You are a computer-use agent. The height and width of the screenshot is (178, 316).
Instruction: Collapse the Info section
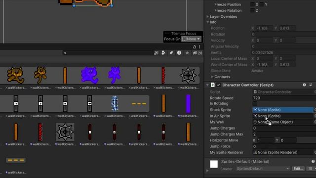[x=207, y=22]
